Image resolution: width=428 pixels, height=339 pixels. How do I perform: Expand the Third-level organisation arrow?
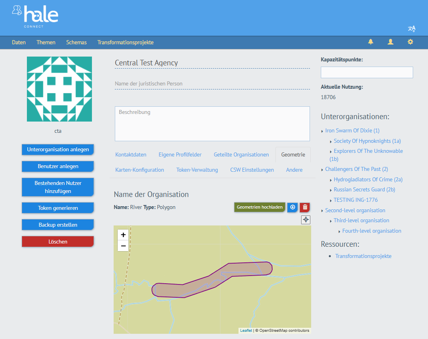[331, 221]
